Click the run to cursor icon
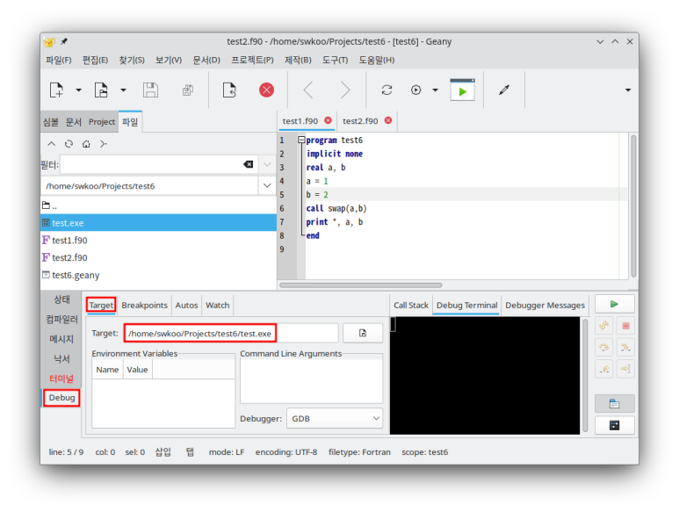The image size is (679, 512). [625, 369]
